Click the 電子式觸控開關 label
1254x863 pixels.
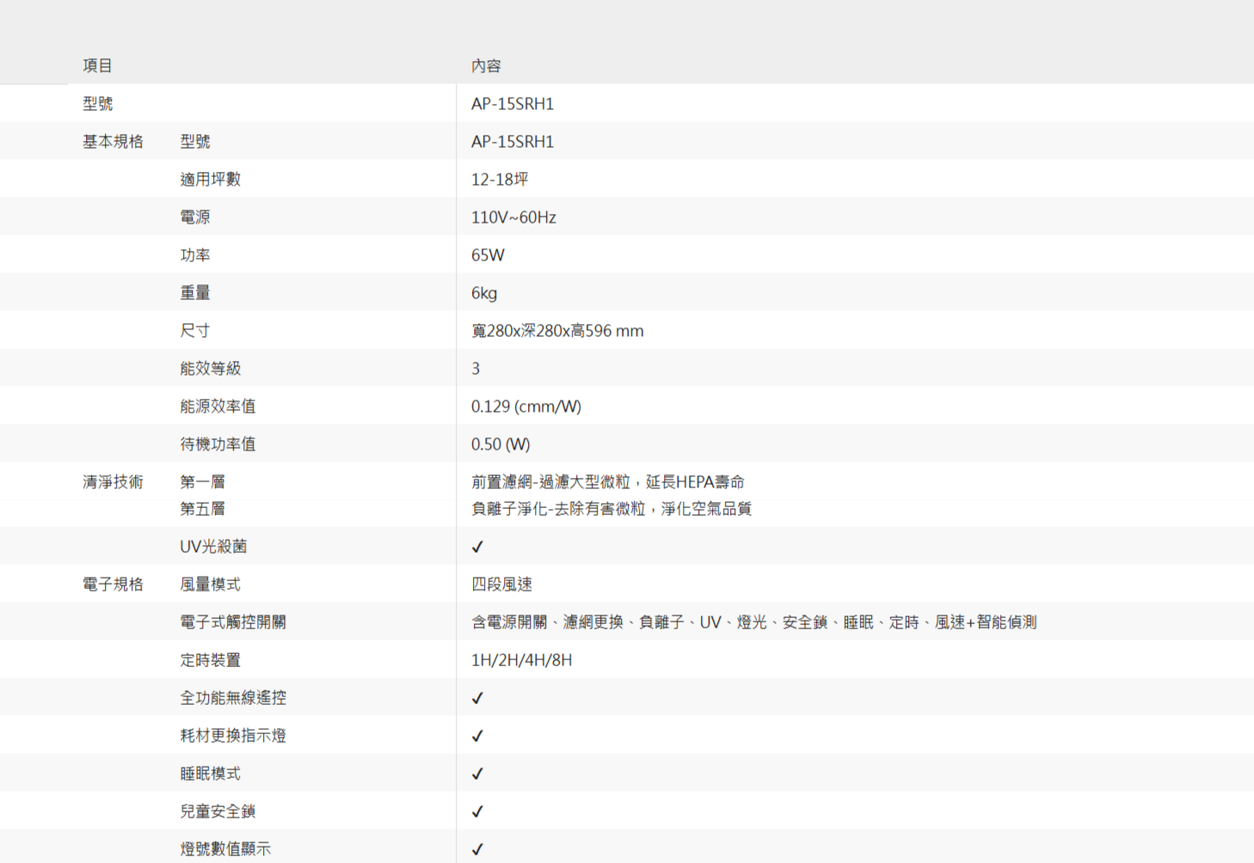pyautogui.click(x=233, y=622)
